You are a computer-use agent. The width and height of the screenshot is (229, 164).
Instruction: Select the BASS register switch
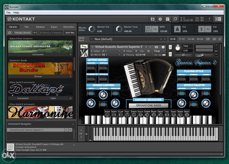(107, 113)
